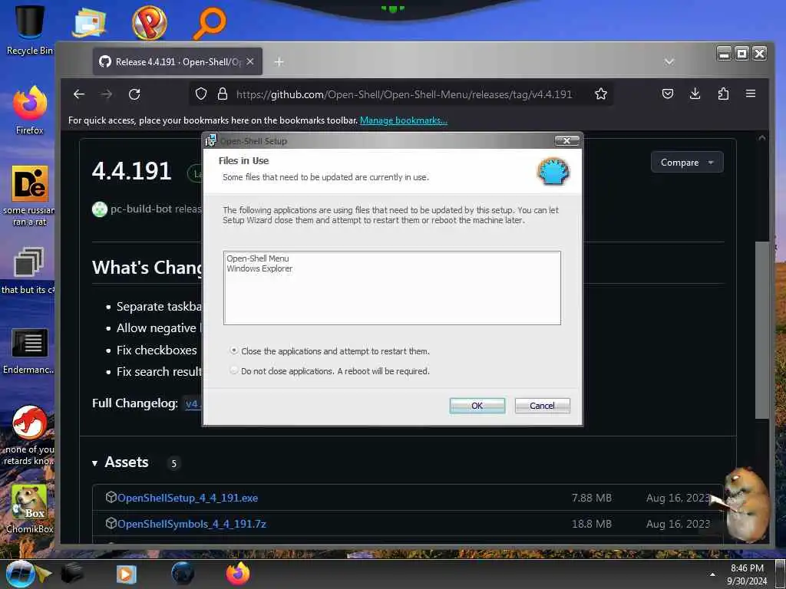Screen dimensions: 786x589
Task: Open the pc-build-bot profile link
Action: pyautogui.click(x=141, y=209)
